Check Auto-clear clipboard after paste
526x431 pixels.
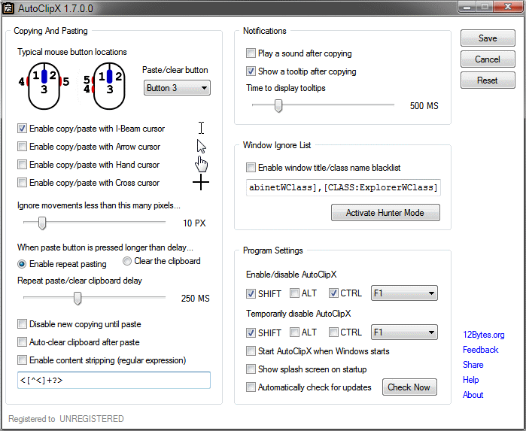click(22, 342)
